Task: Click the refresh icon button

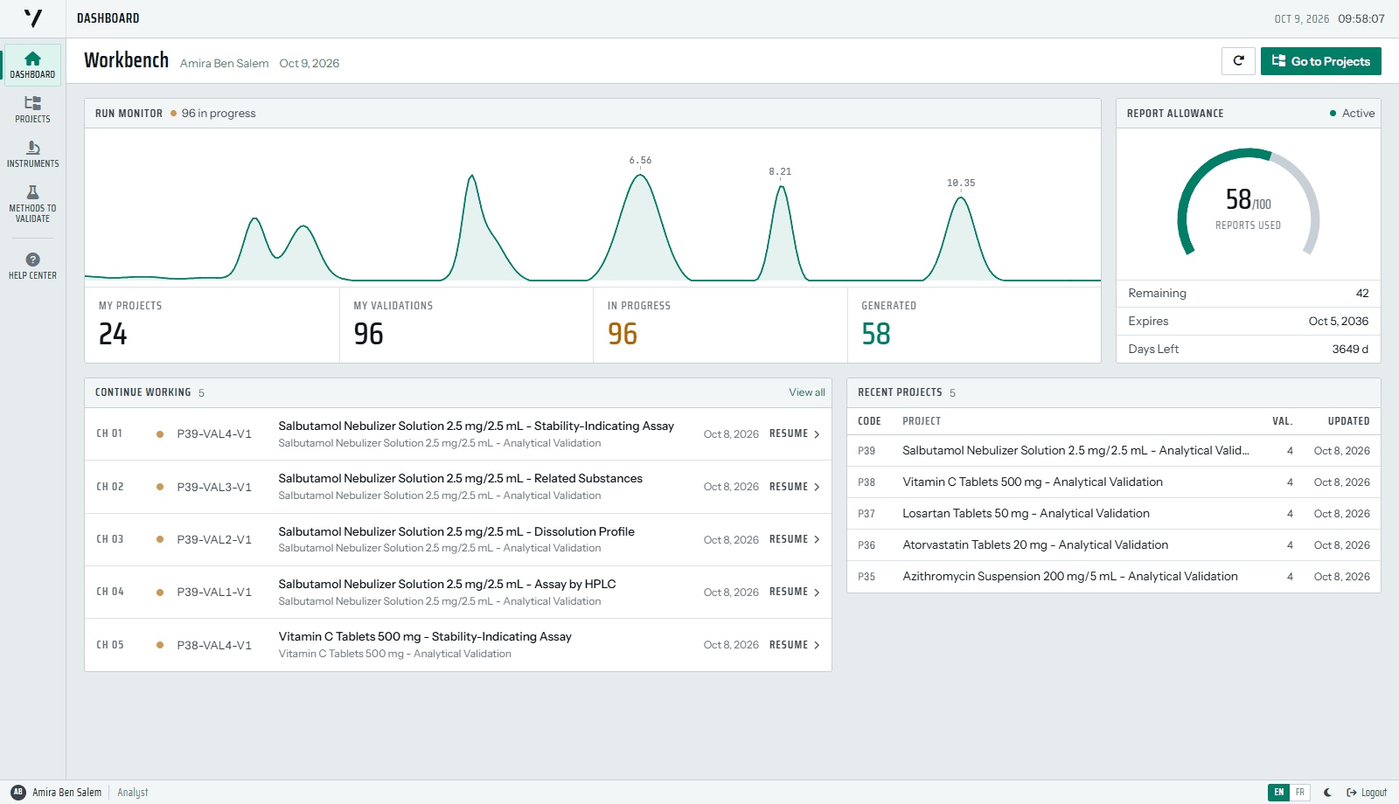Action: click(x=1238, y=61)
